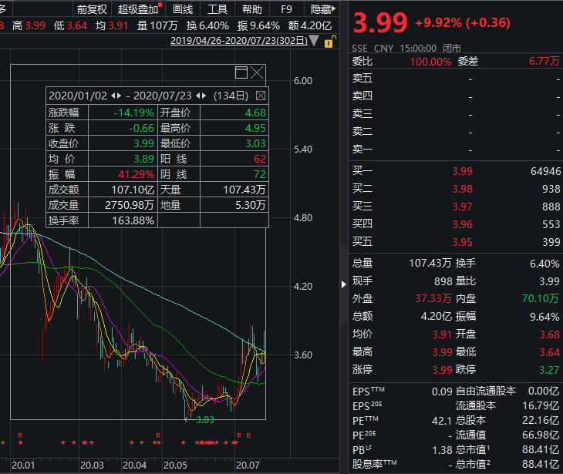Screen dimensions: 563x474
Task: Collapse the quote panel with splitter arrow
Action: (x=344, y=284)
